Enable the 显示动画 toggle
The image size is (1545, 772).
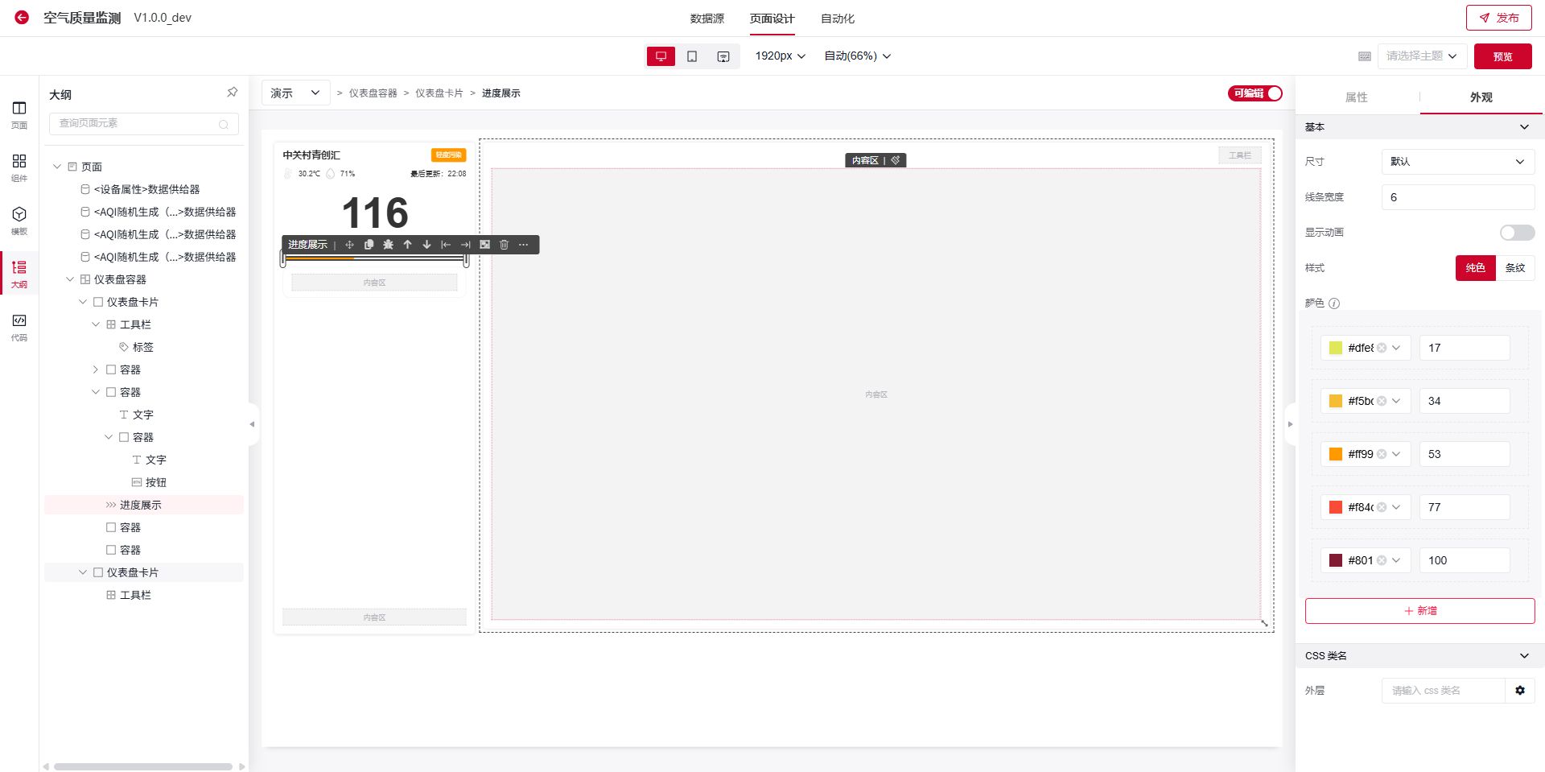tap(1517, 233)
